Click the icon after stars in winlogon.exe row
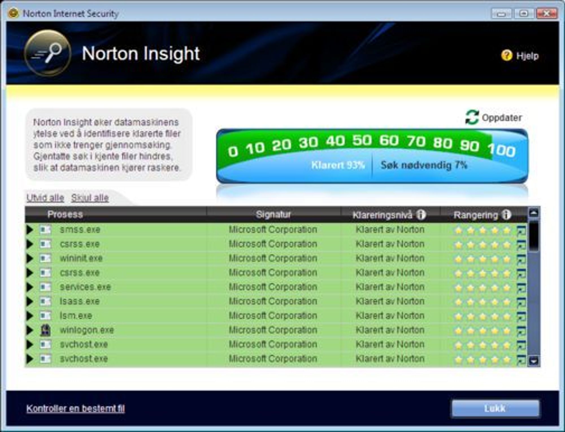565x432 pixels. point(521,331)
